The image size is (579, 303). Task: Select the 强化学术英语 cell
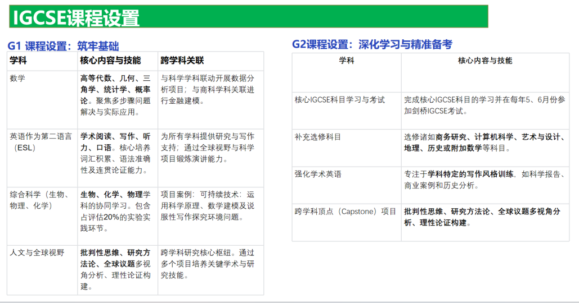[347, 185]
